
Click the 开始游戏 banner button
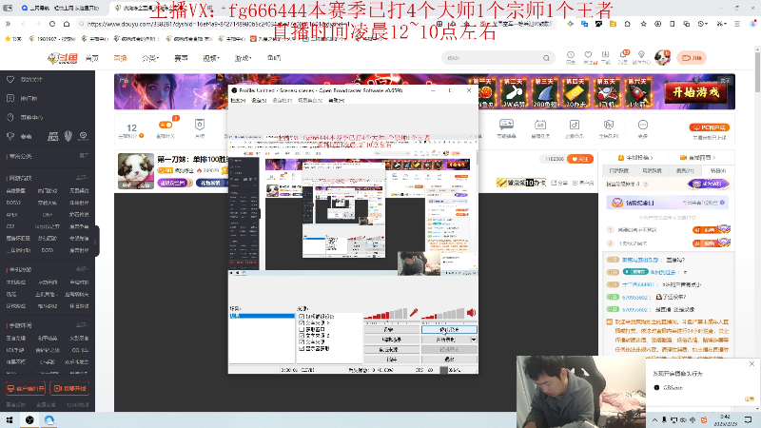(695, 92)
